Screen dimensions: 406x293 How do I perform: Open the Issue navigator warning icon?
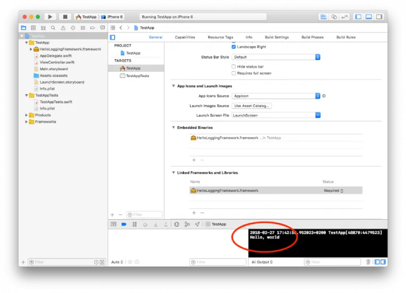[63, 28]
